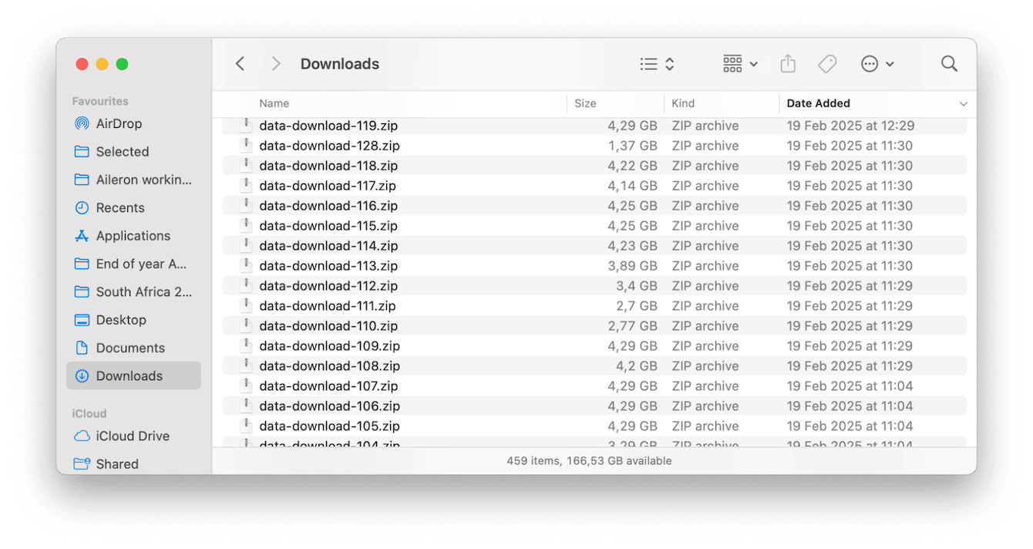Navigate back using the left arrow
Screen dimensions: 1033x549
tap(240, 64)
